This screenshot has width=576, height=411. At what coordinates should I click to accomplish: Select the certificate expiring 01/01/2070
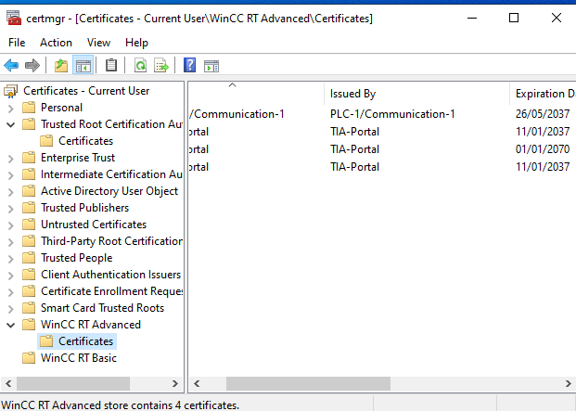[x=543, y=149]
